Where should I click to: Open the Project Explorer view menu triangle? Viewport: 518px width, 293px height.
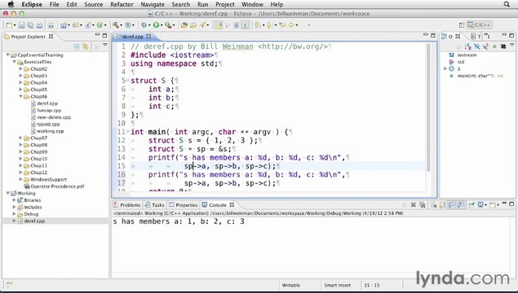click(105, 45)
